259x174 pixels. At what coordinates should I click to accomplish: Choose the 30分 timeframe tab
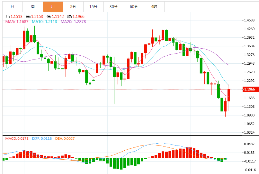tap(114, 7)
